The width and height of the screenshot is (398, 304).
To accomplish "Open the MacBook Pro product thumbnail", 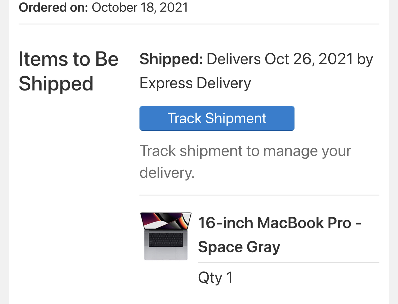I will pyautogui.click(x=166, y=236).
